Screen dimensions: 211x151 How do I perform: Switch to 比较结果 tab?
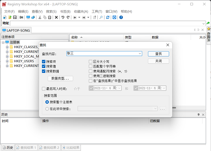pyautogui.click(x=71, y=147)
